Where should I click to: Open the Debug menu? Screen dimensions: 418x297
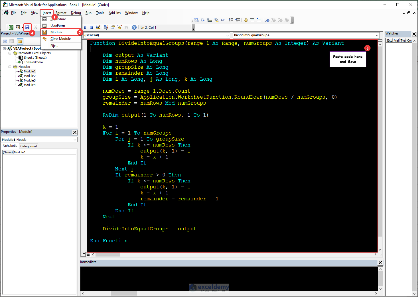pos(76,13)
